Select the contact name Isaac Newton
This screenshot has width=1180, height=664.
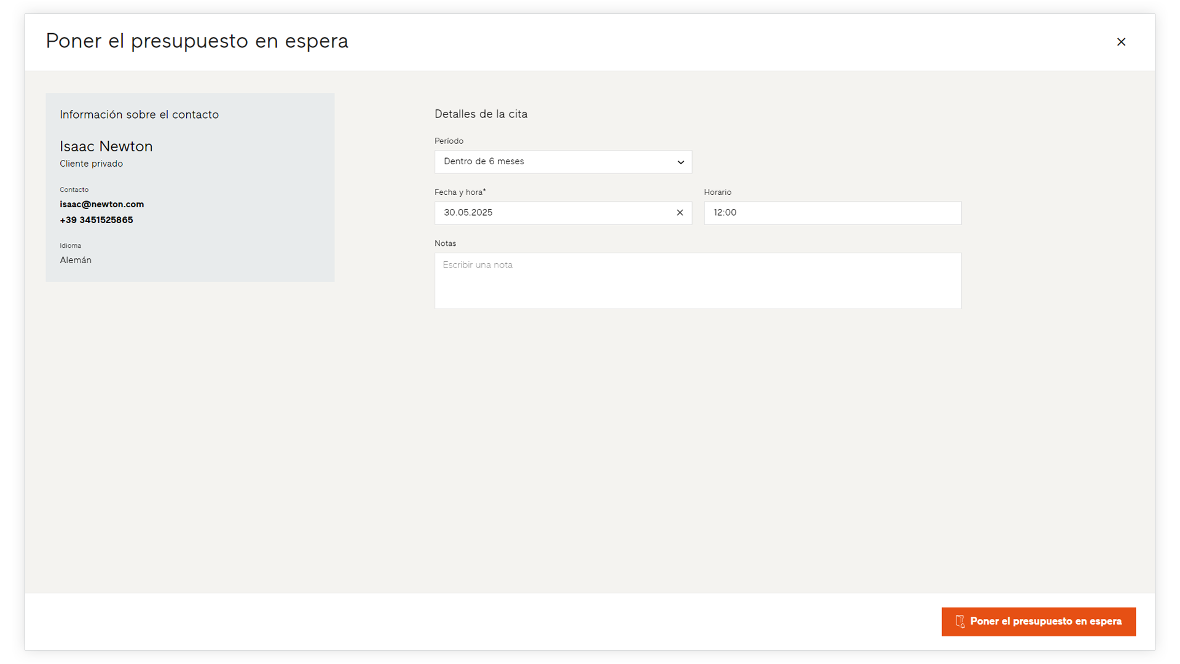click(x=106, y=146)
